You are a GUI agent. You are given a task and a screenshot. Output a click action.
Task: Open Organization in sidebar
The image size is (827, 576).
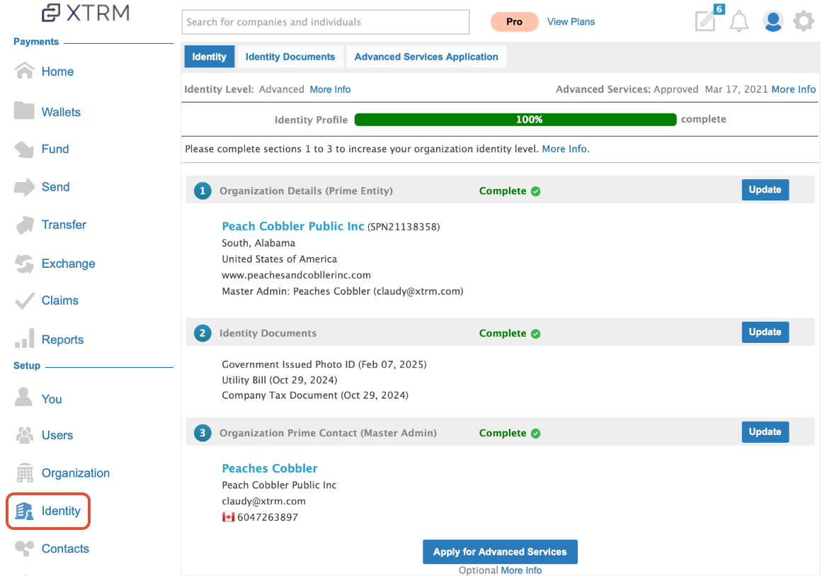point(76,473)
